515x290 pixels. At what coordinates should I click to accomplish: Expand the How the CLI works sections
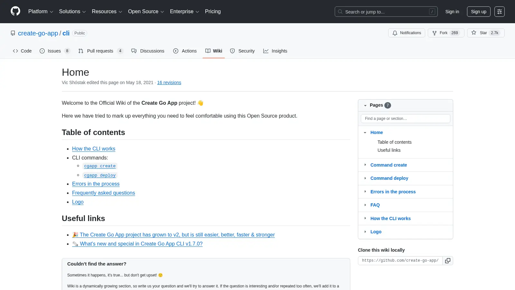(x=365, y=218)
